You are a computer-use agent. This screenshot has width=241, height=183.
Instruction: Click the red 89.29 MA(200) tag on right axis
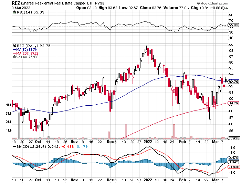click(x=233, y=103)
